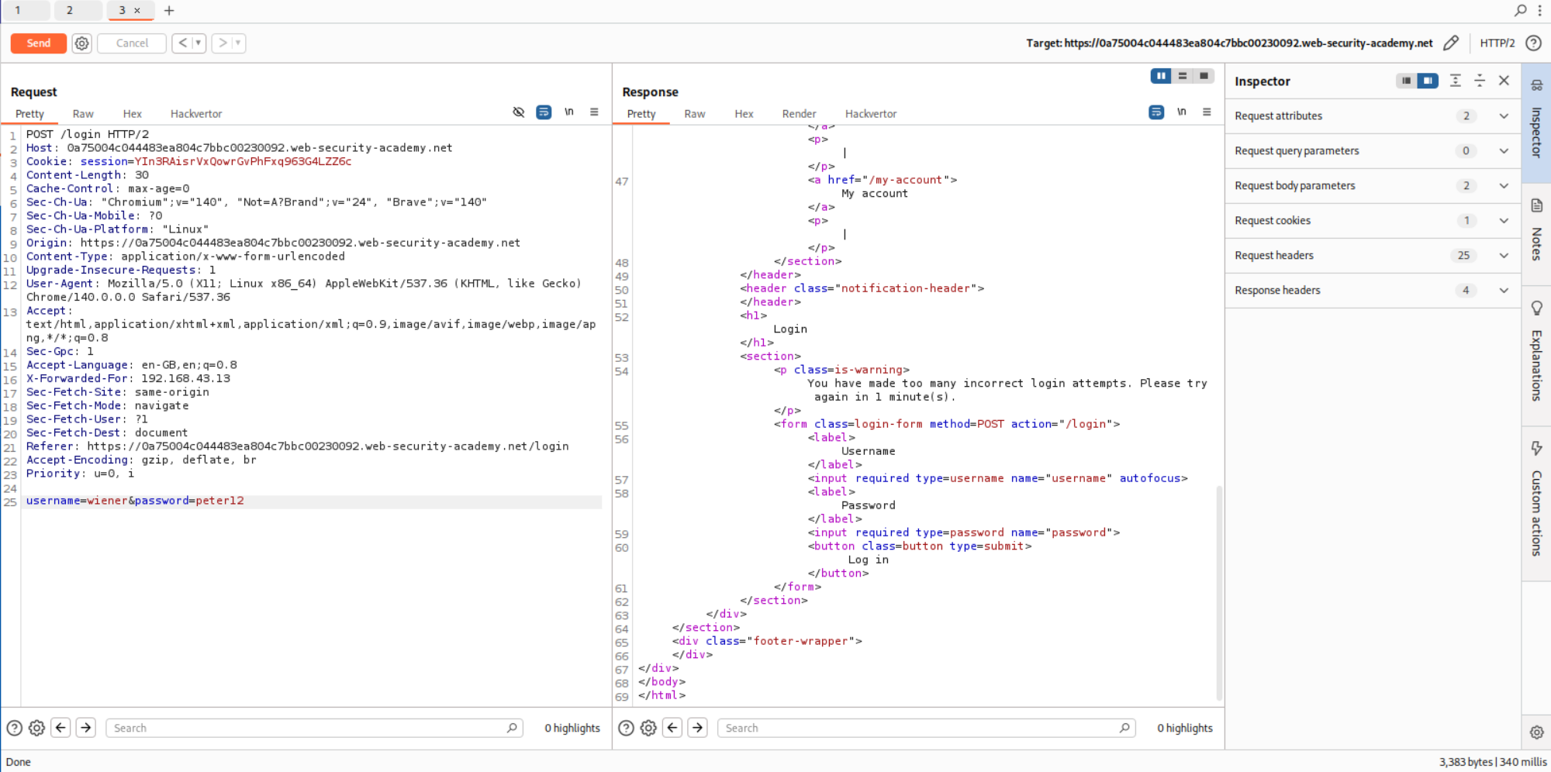Add a new Repeater tab with plus icon
The height and width of the screenshot is (772, 1551).
tap(169, 11)
